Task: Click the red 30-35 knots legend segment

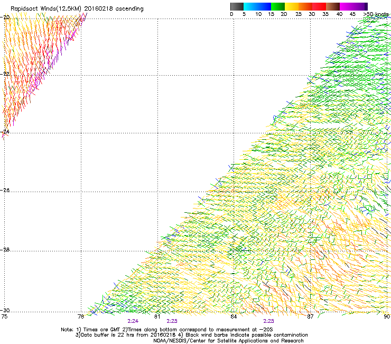Action: point(319,6)
